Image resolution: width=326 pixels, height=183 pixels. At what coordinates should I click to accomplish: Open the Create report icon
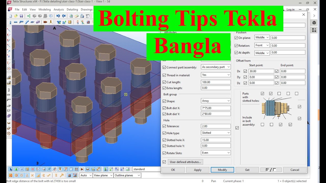pyautogui.click(x=82, y=16)
